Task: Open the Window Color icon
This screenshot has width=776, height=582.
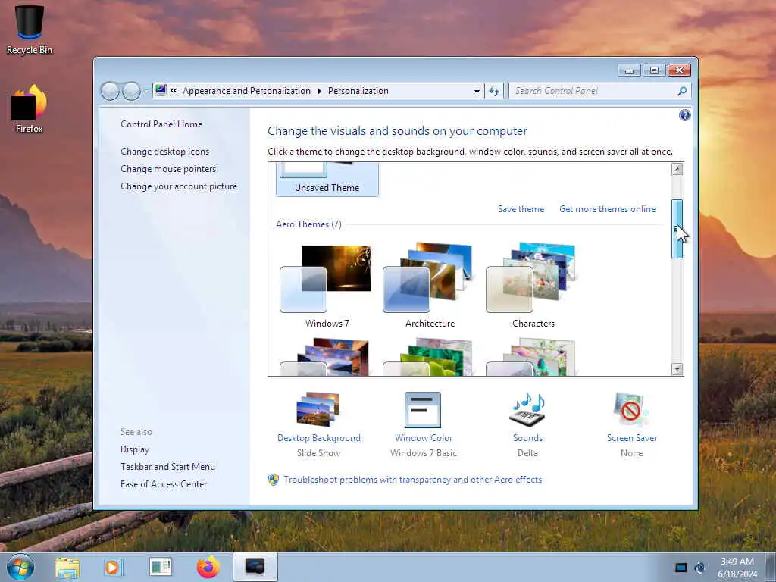Action: tap(423, 410)
